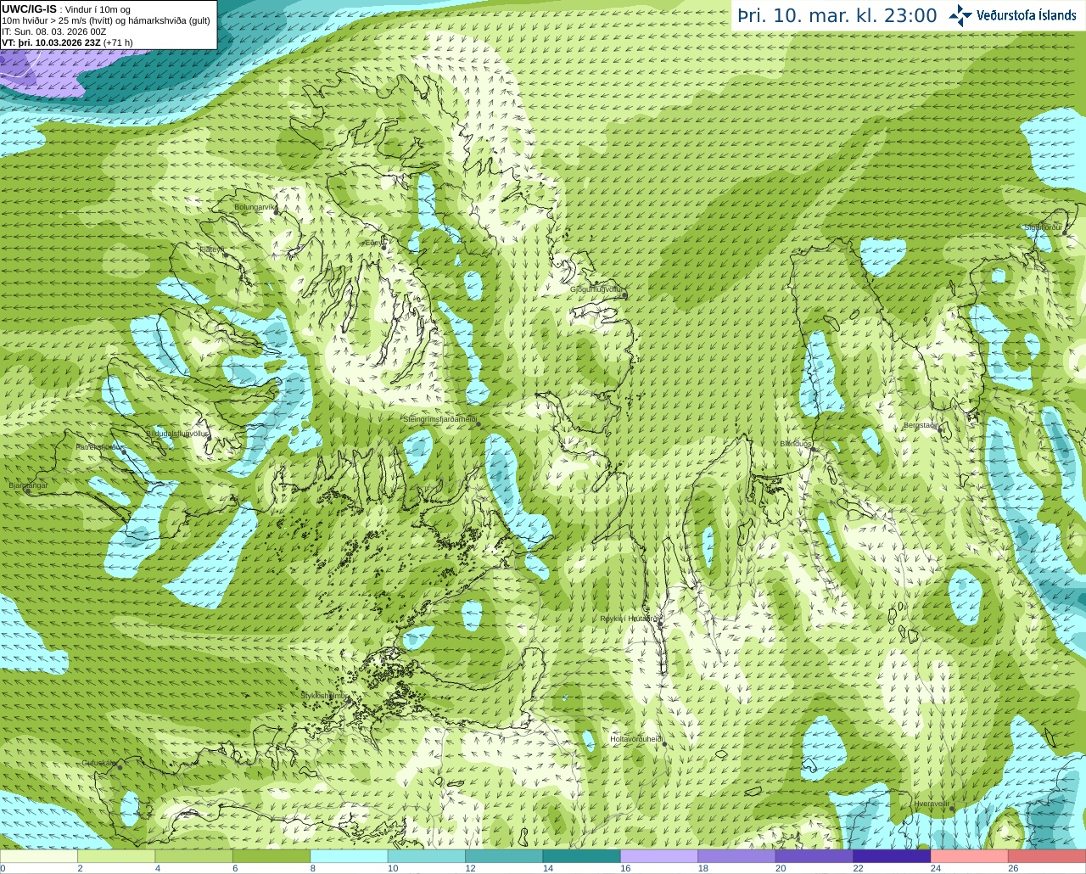The height and width of the screenshot is (874, 1086).
Task: Select the Steingrímsfjarðarheiði station label
Action: tap(439, 419)
